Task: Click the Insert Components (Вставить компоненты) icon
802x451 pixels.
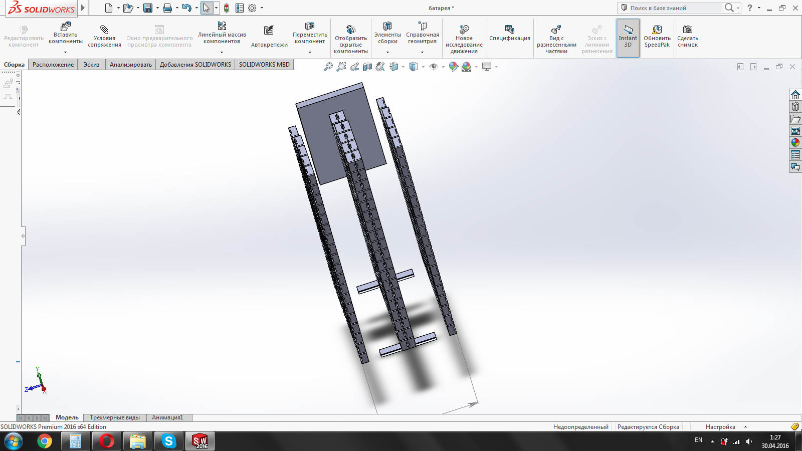Action: (66, 27)
